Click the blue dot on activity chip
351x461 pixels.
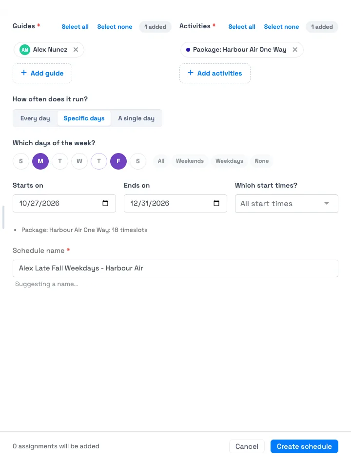coord(188,50)
